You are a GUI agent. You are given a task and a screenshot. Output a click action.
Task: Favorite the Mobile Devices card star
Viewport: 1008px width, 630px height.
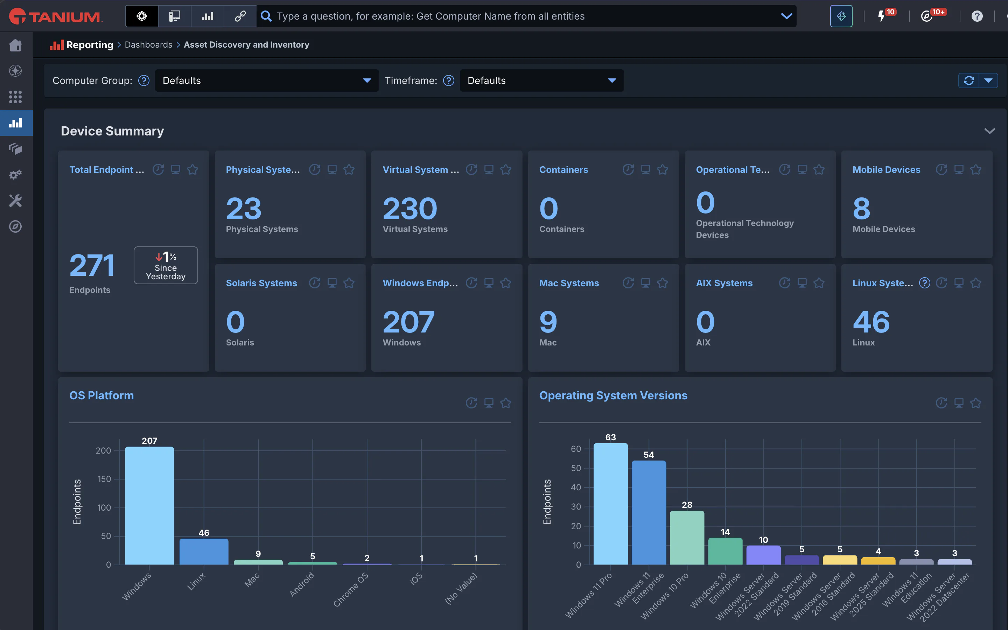[976, 170]
